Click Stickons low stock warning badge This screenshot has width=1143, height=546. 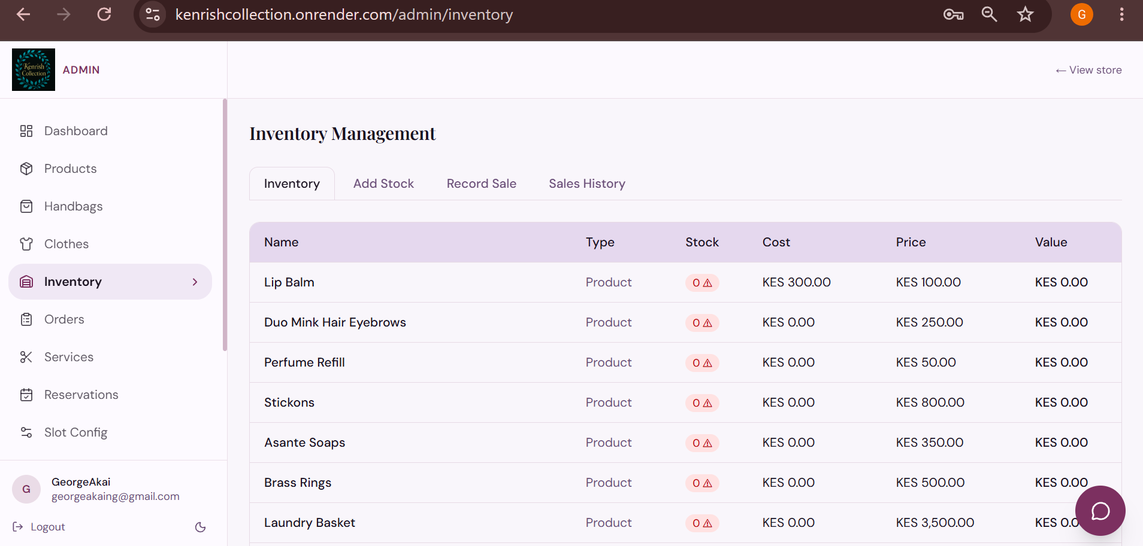[702, 403]
